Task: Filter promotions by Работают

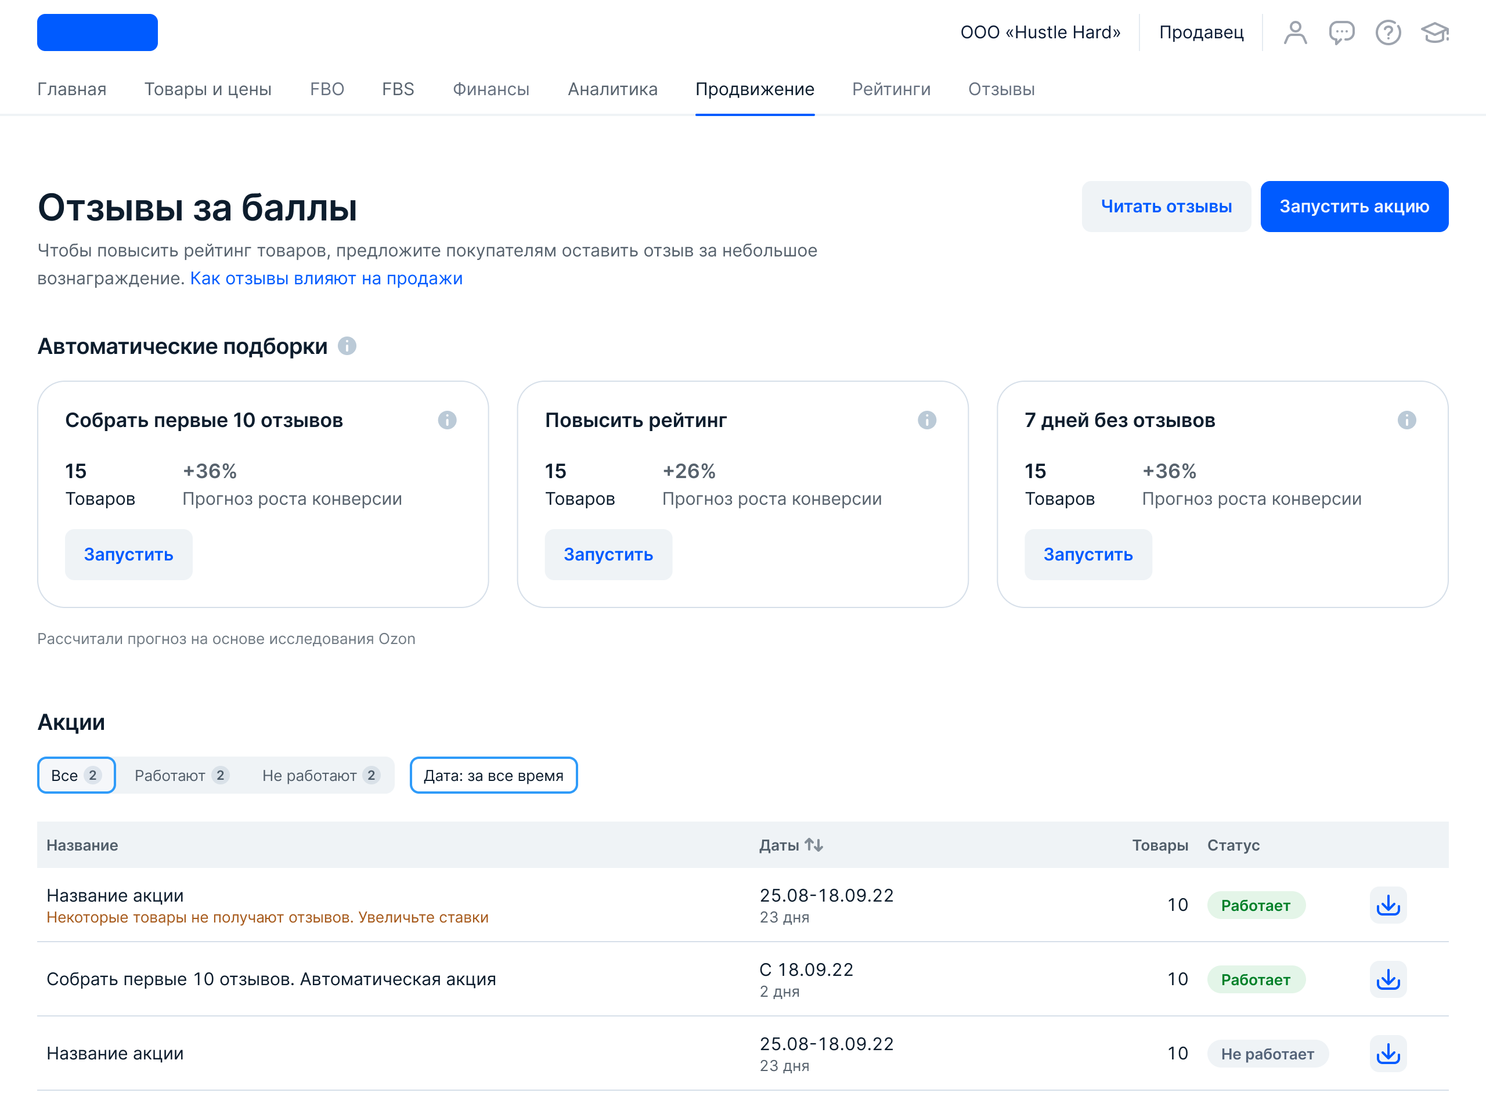Action: (x=182, y=775)
